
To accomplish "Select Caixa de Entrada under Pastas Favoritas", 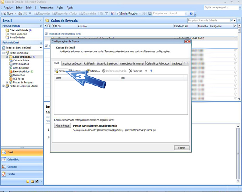I will (19, 30).
